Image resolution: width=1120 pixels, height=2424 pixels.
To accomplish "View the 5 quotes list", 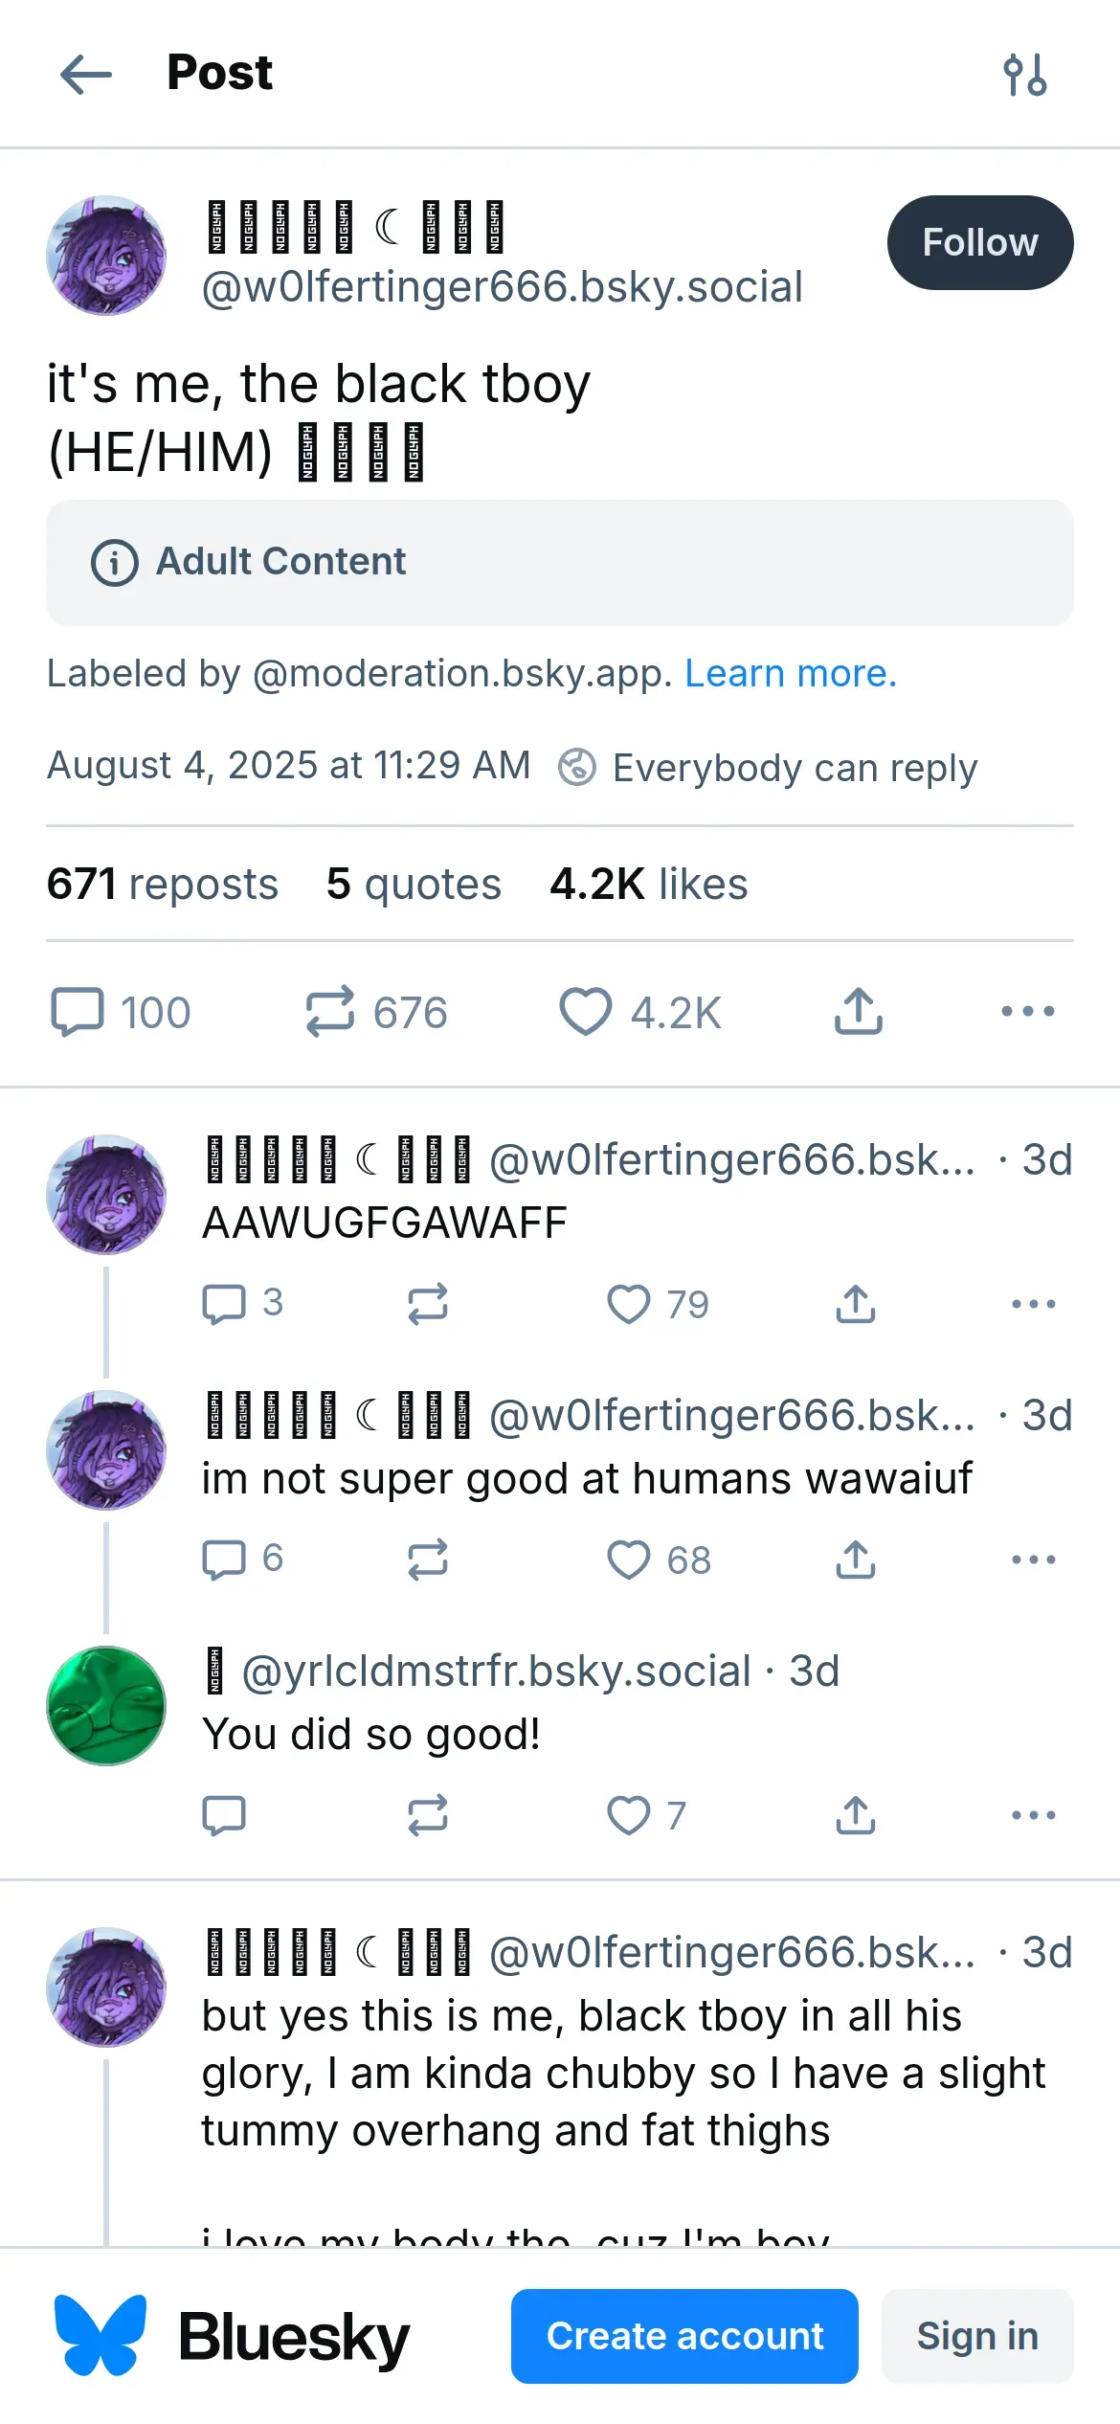I will coord(414,884).
